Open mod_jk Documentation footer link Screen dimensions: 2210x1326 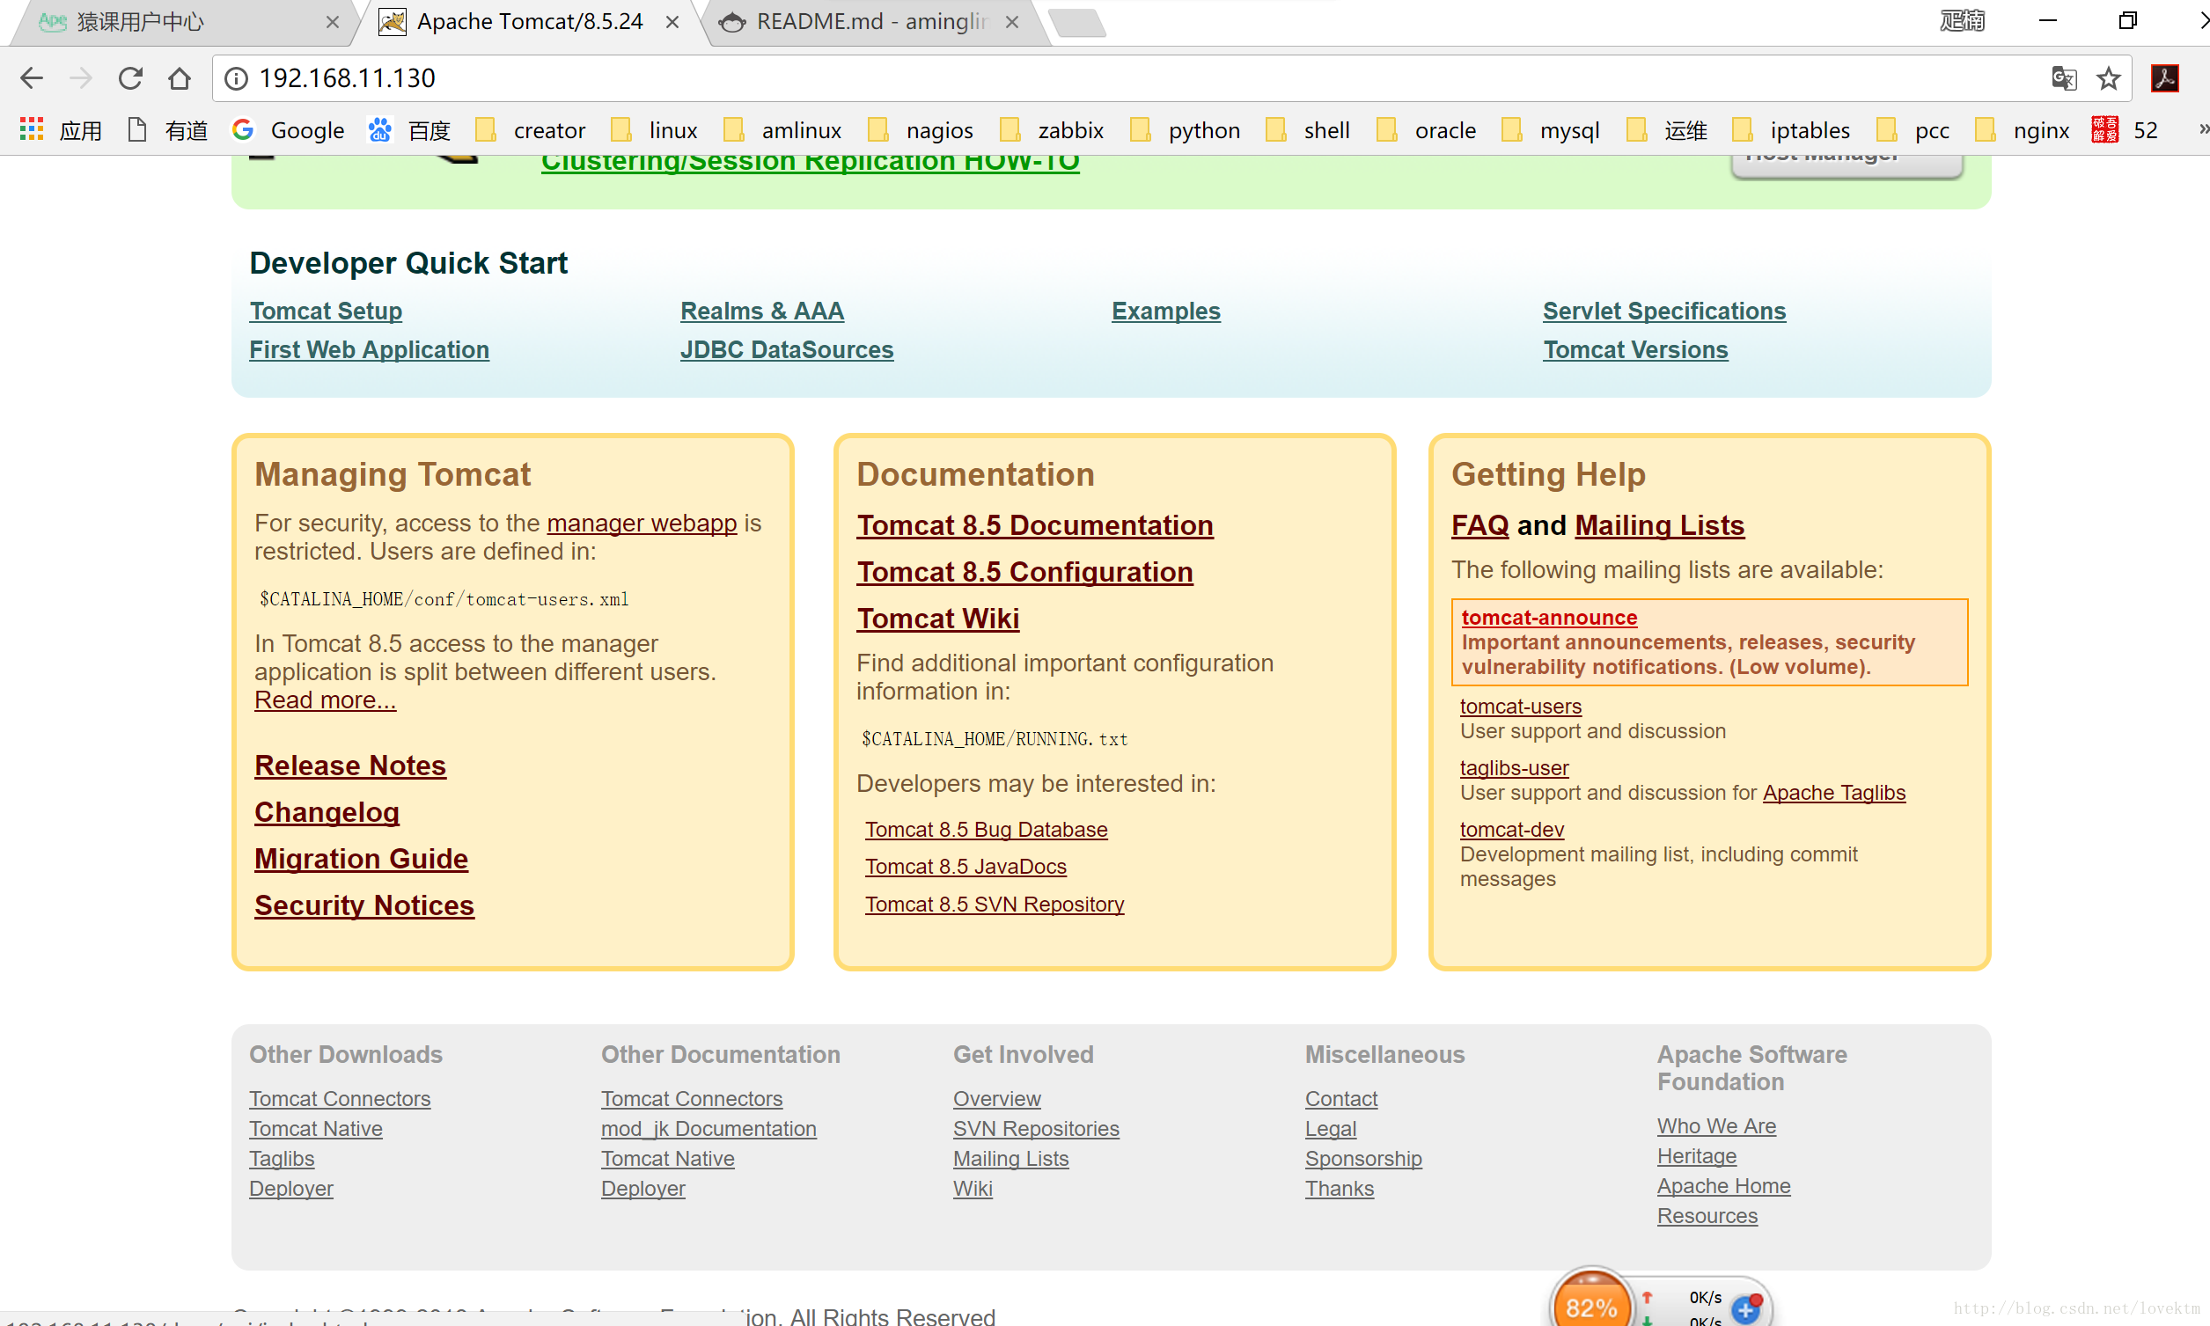click(x=709, y=1129)
